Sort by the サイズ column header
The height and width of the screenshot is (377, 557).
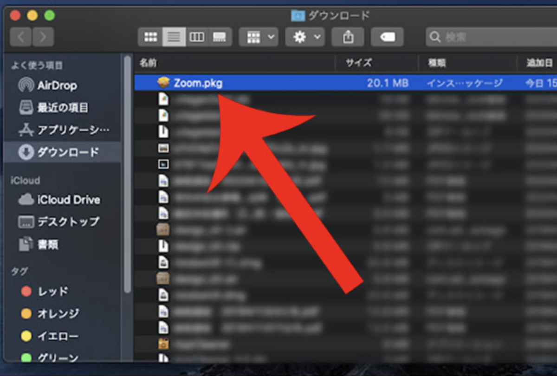[358, 63]
